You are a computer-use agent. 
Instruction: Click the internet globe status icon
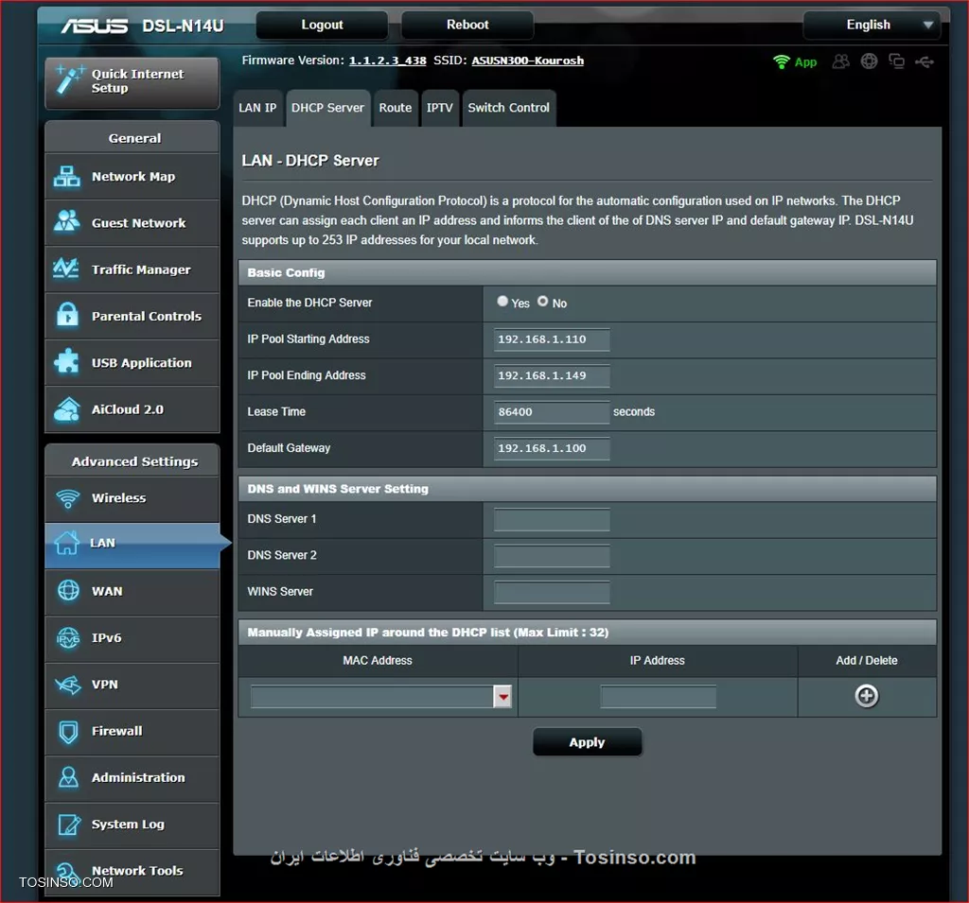(869, 61)
